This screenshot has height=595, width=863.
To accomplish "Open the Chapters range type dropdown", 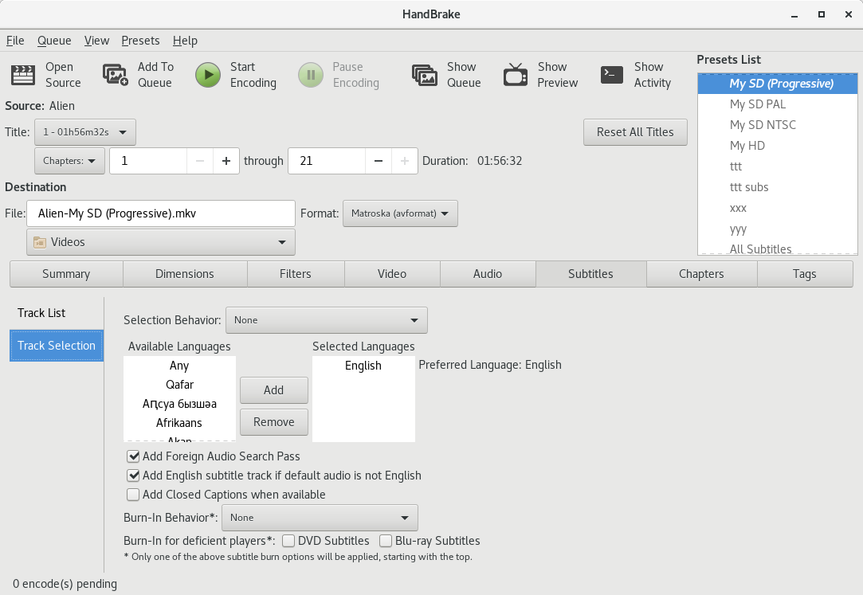I will [x=70, y=161].
